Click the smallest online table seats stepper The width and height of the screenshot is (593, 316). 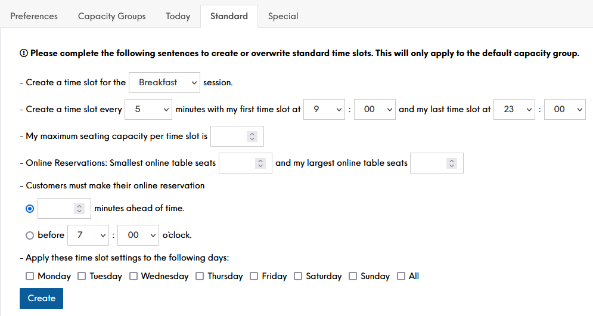point(260,163)
